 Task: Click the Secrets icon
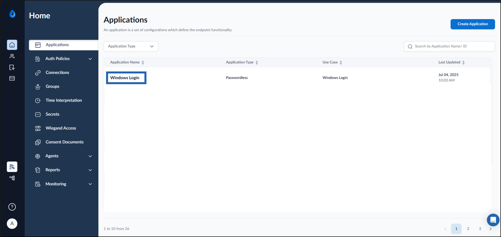38,114
